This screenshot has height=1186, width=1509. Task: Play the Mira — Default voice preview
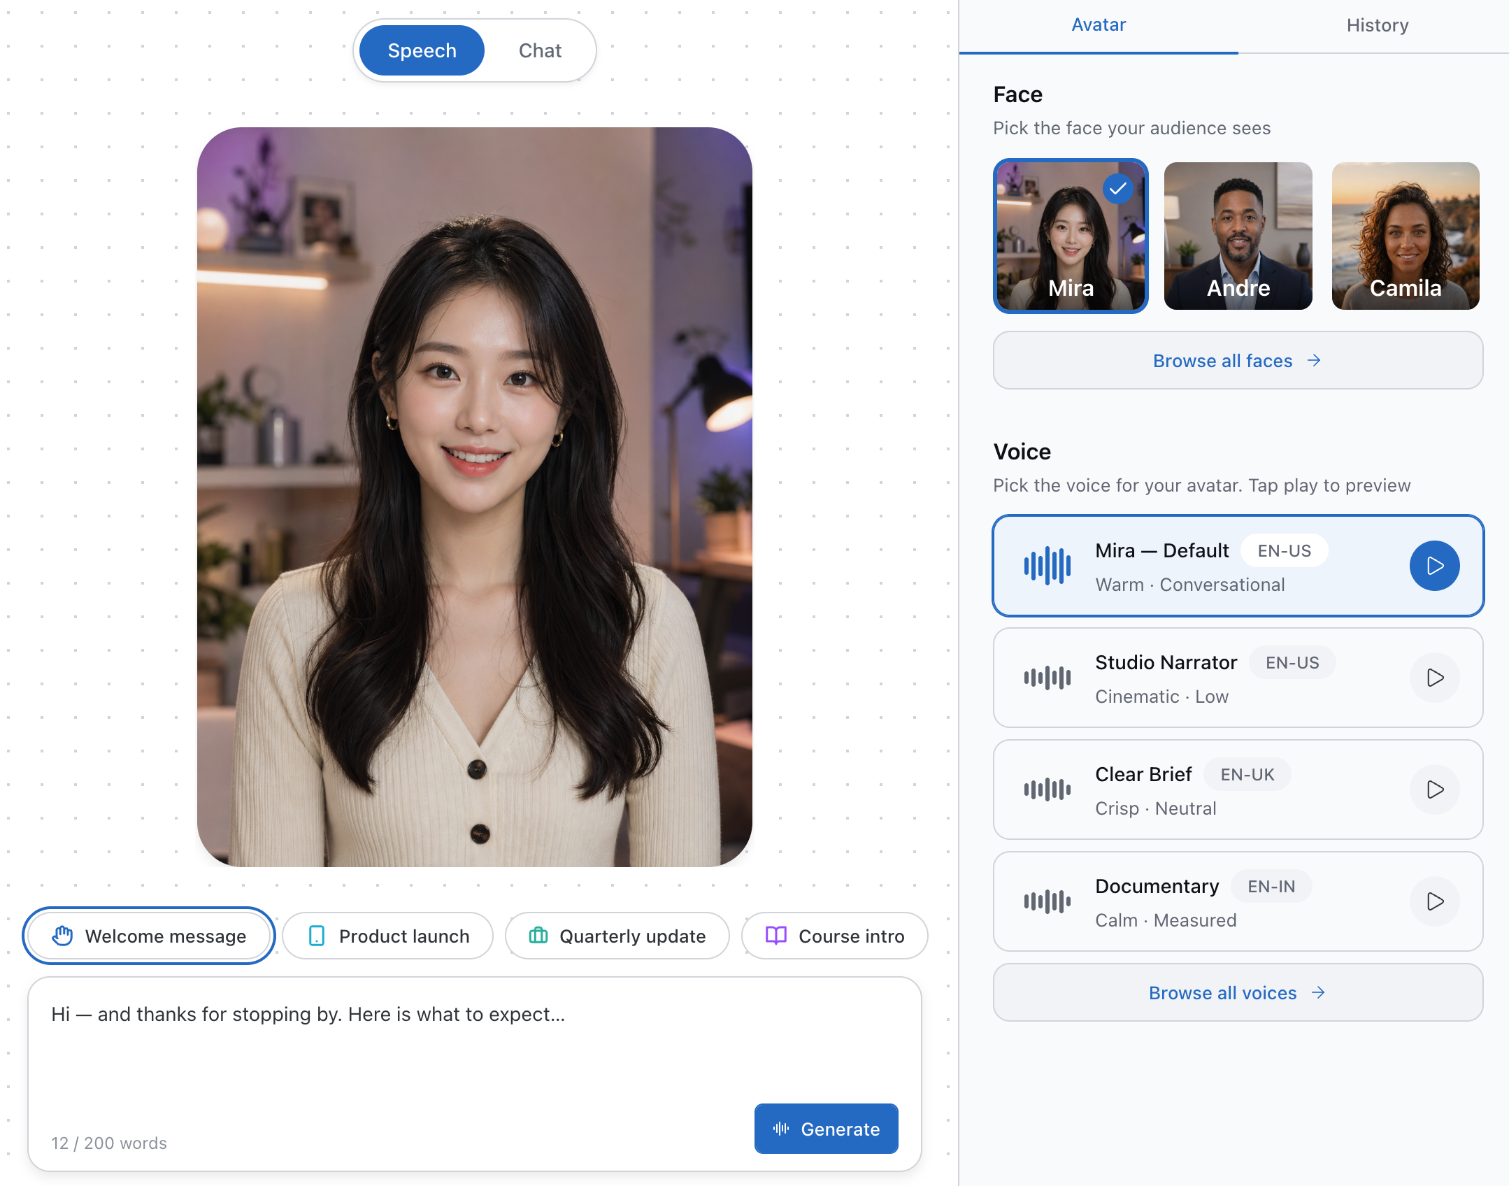tap(1434, 566)
